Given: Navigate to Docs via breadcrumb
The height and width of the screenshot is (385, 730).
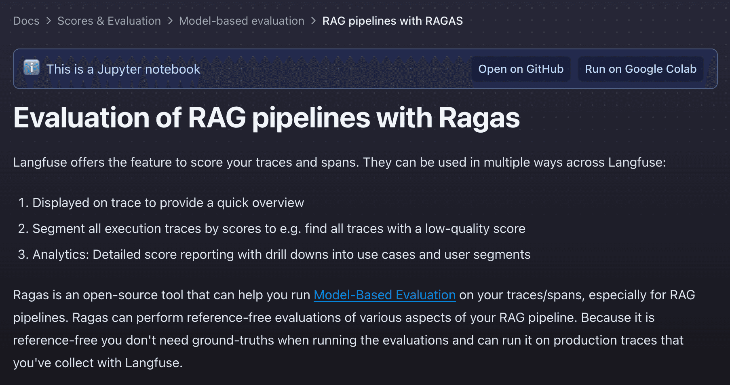Looking at the screenshot, I should pos(25,21).
